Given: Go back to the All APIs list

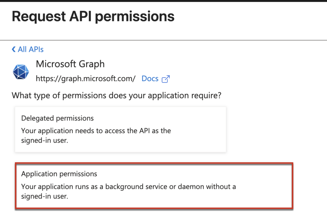Looking at the screenshot, I should (30, 50).
